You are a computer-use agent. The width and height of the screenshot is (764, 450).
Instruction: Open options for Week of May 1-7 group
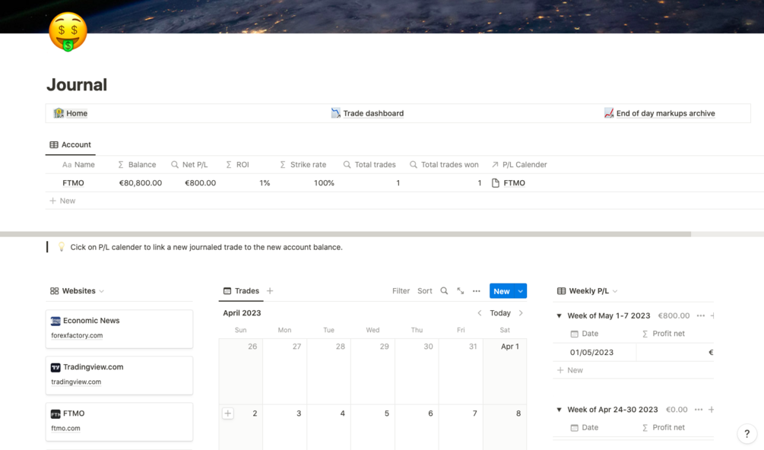[701, 315]
